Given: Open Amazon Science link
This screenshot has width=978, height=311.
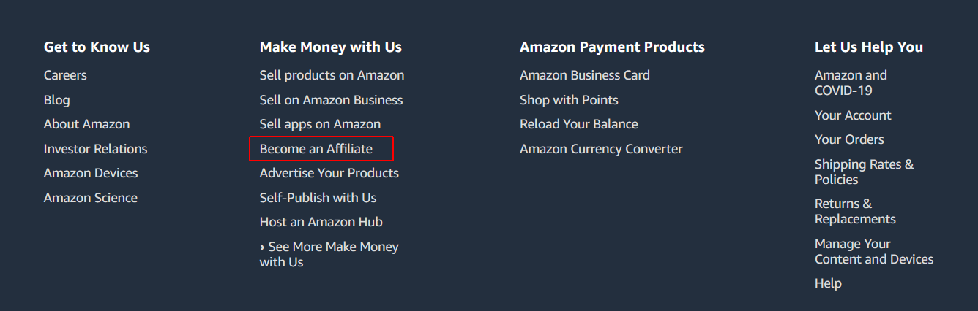Looking at the screenshot, I should coord(90,198).
